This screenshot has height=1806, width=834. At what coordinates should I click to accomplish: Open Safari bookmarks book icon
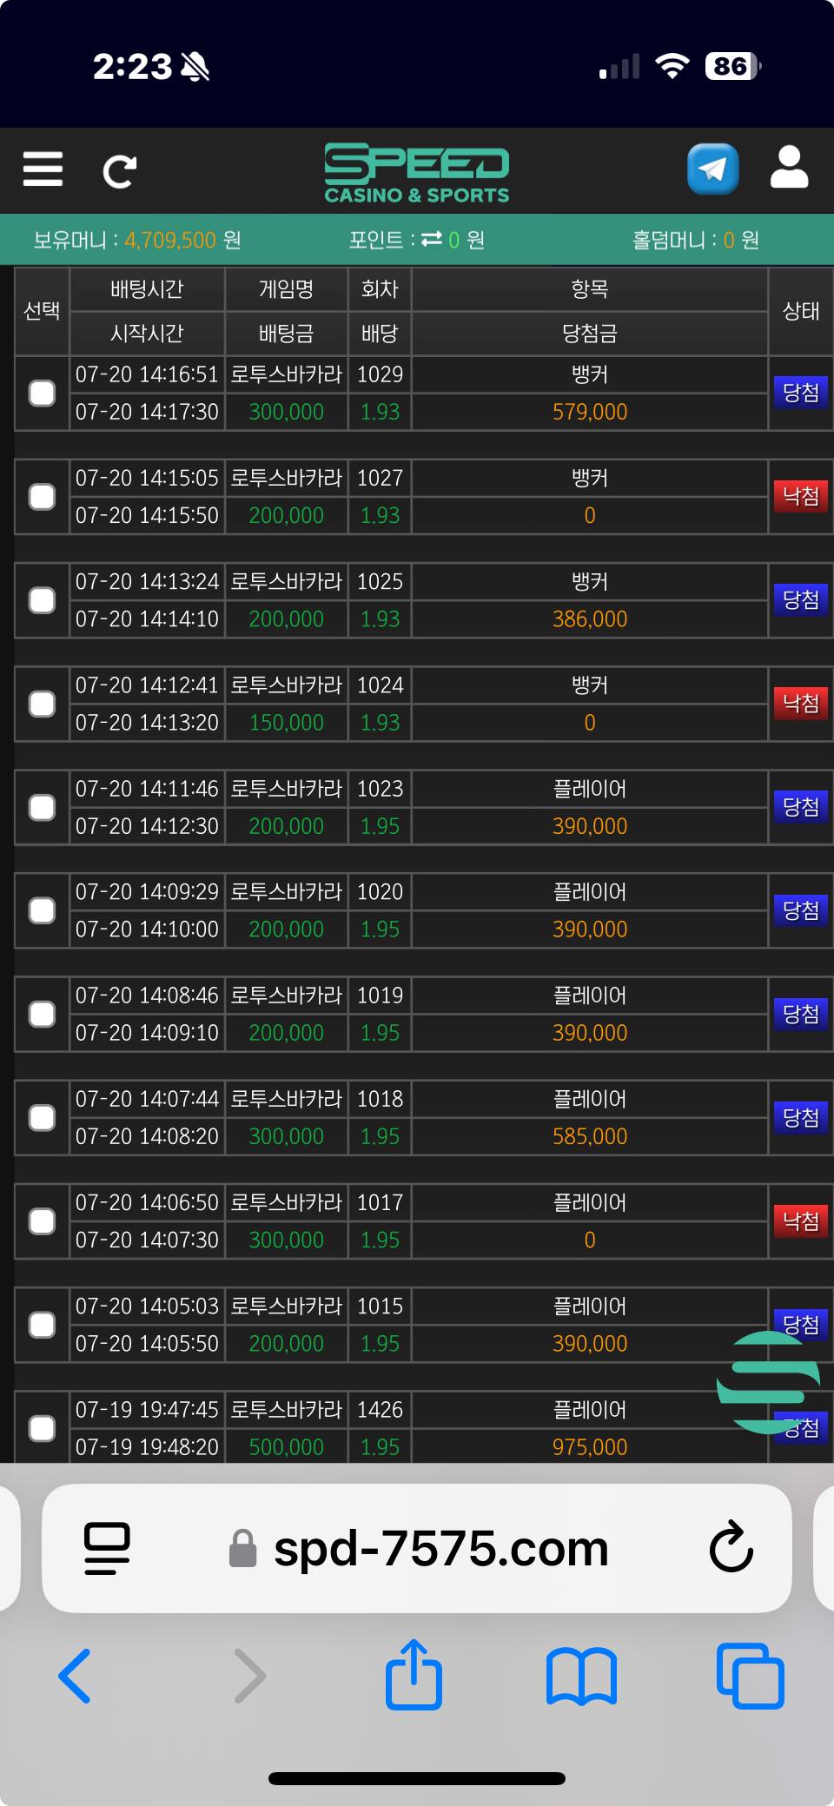click(x=581, y=1677)
